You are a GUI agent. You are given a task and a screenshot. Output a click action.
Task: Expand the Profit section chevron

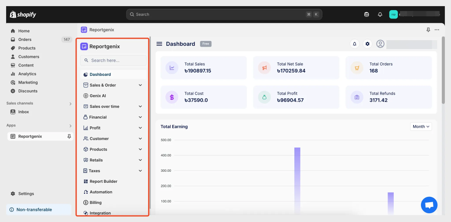point(140,128)
